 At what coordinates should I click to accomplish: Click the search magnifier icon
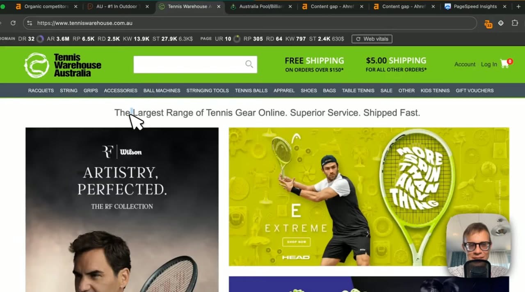click(x=249, y=64)
